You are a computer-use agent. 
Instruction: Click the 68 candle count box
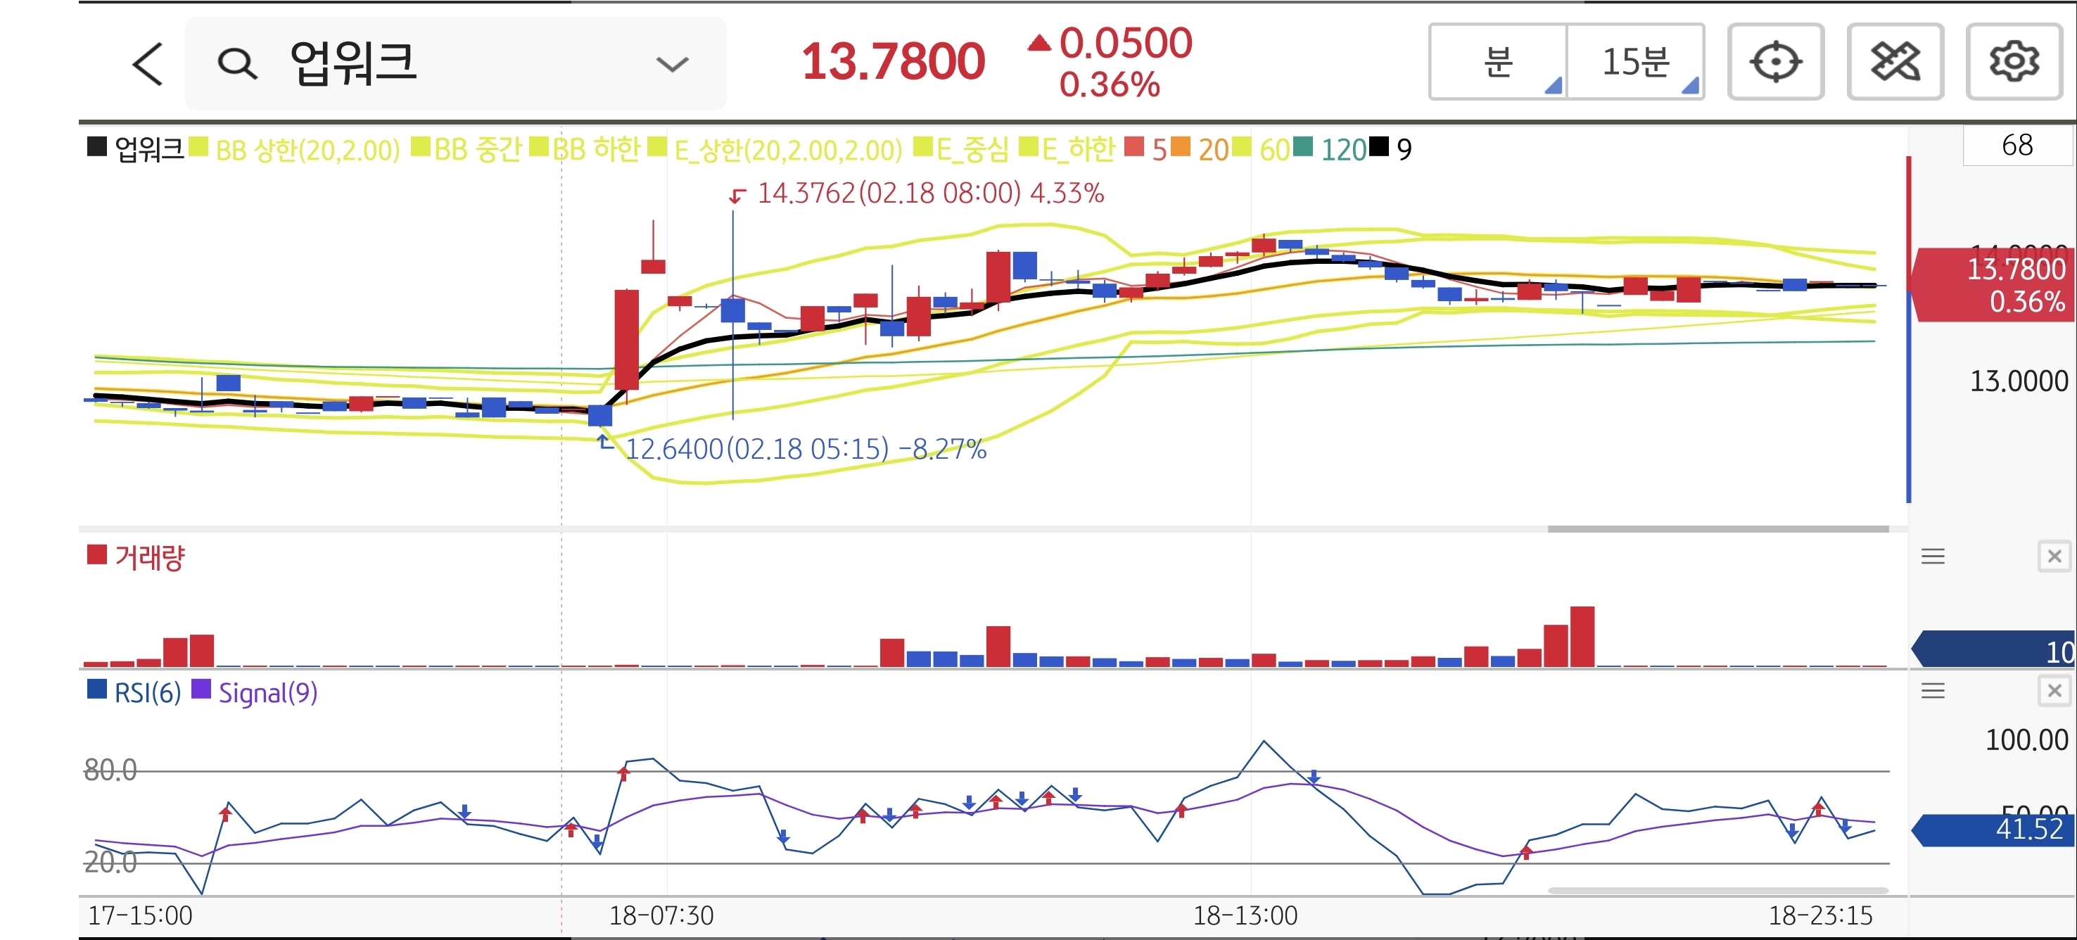pyautogui.click(x=2016, y=145)
